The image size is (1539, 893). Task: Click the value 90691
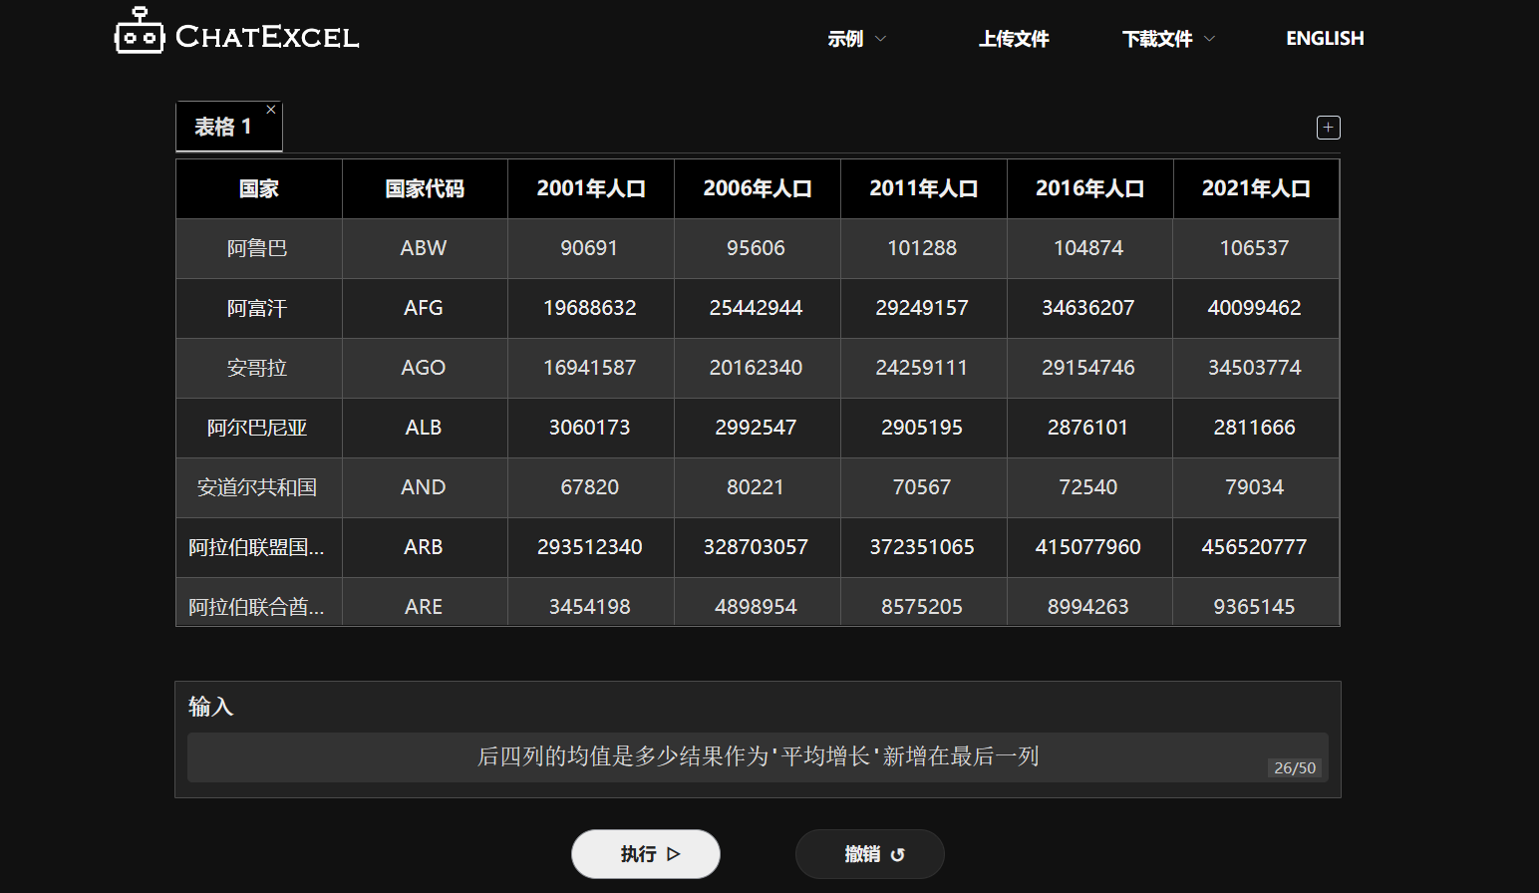(589, 248)
